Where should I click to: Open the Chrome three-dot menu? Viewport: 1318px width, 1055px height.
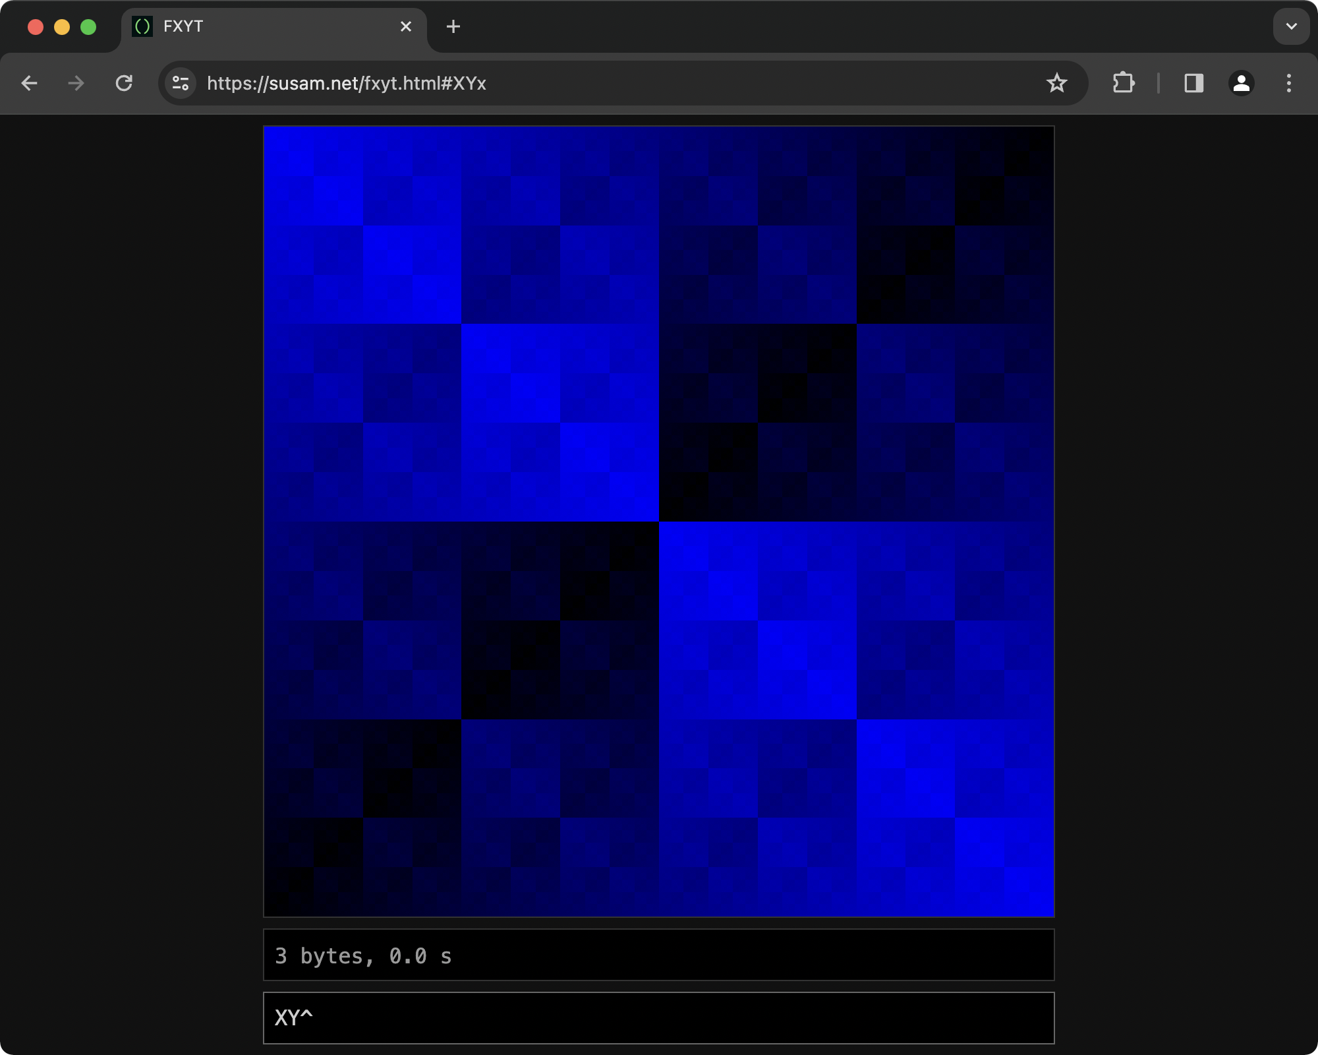pos(1289,83)
